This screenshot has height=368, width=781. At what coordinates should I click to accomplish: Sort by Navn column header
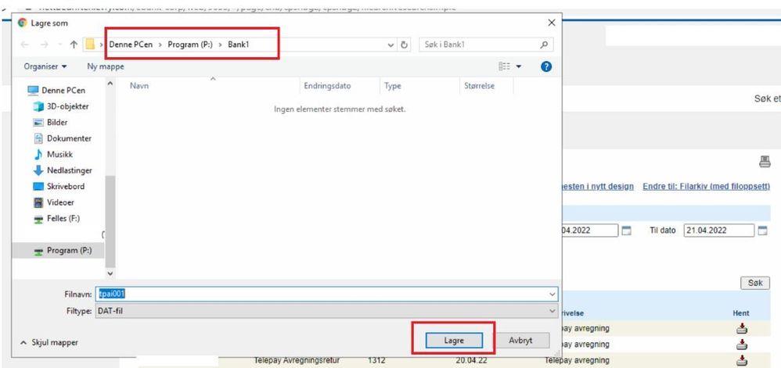(x=139, y=85)
